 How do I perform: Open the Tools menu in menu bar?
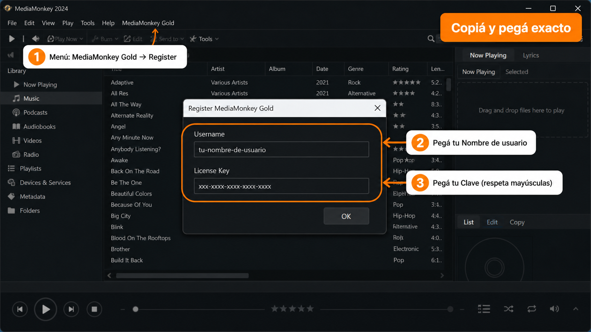(x=88, y=23)
